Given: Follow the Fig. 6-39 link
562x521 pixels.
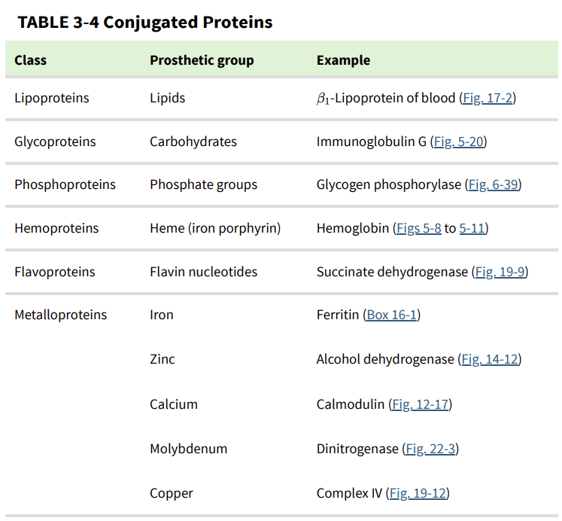Looking at the screenshot, I should tap(494, 184).
